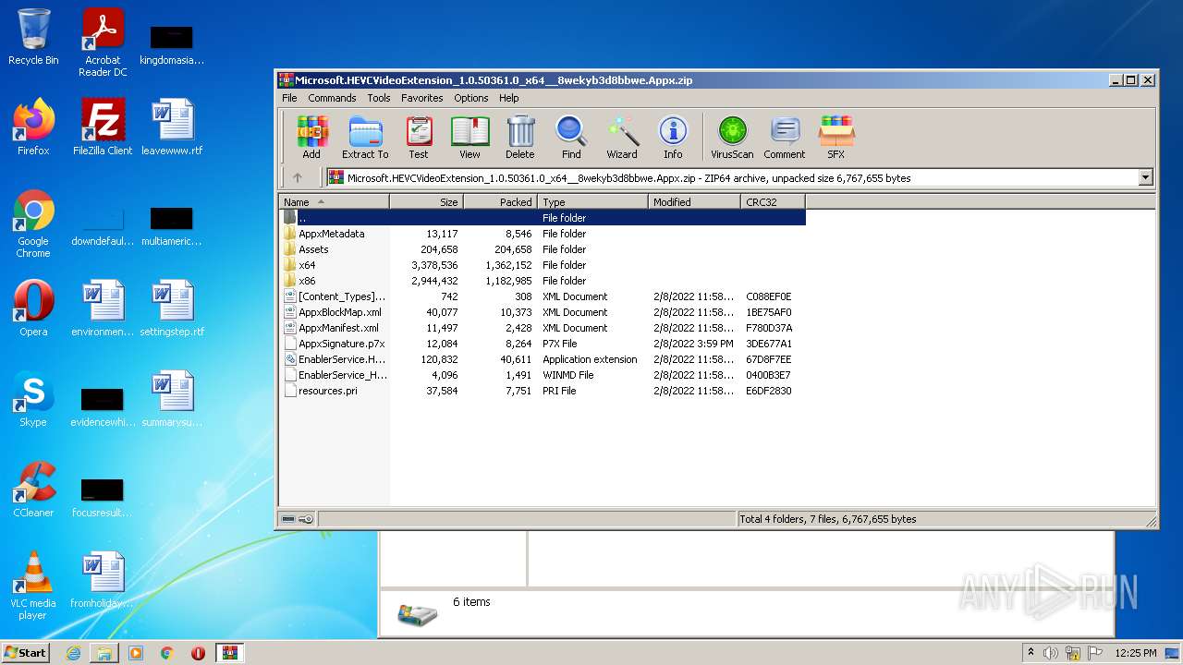Select the EnablerService WINMD file
The width and height of the screenshot is (1183, 665).
(543, 375)
